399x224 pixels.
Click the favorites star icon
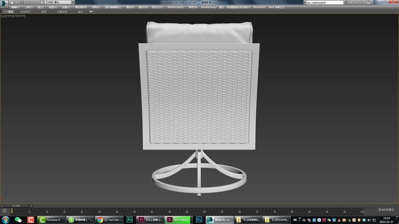pos(361,2)
